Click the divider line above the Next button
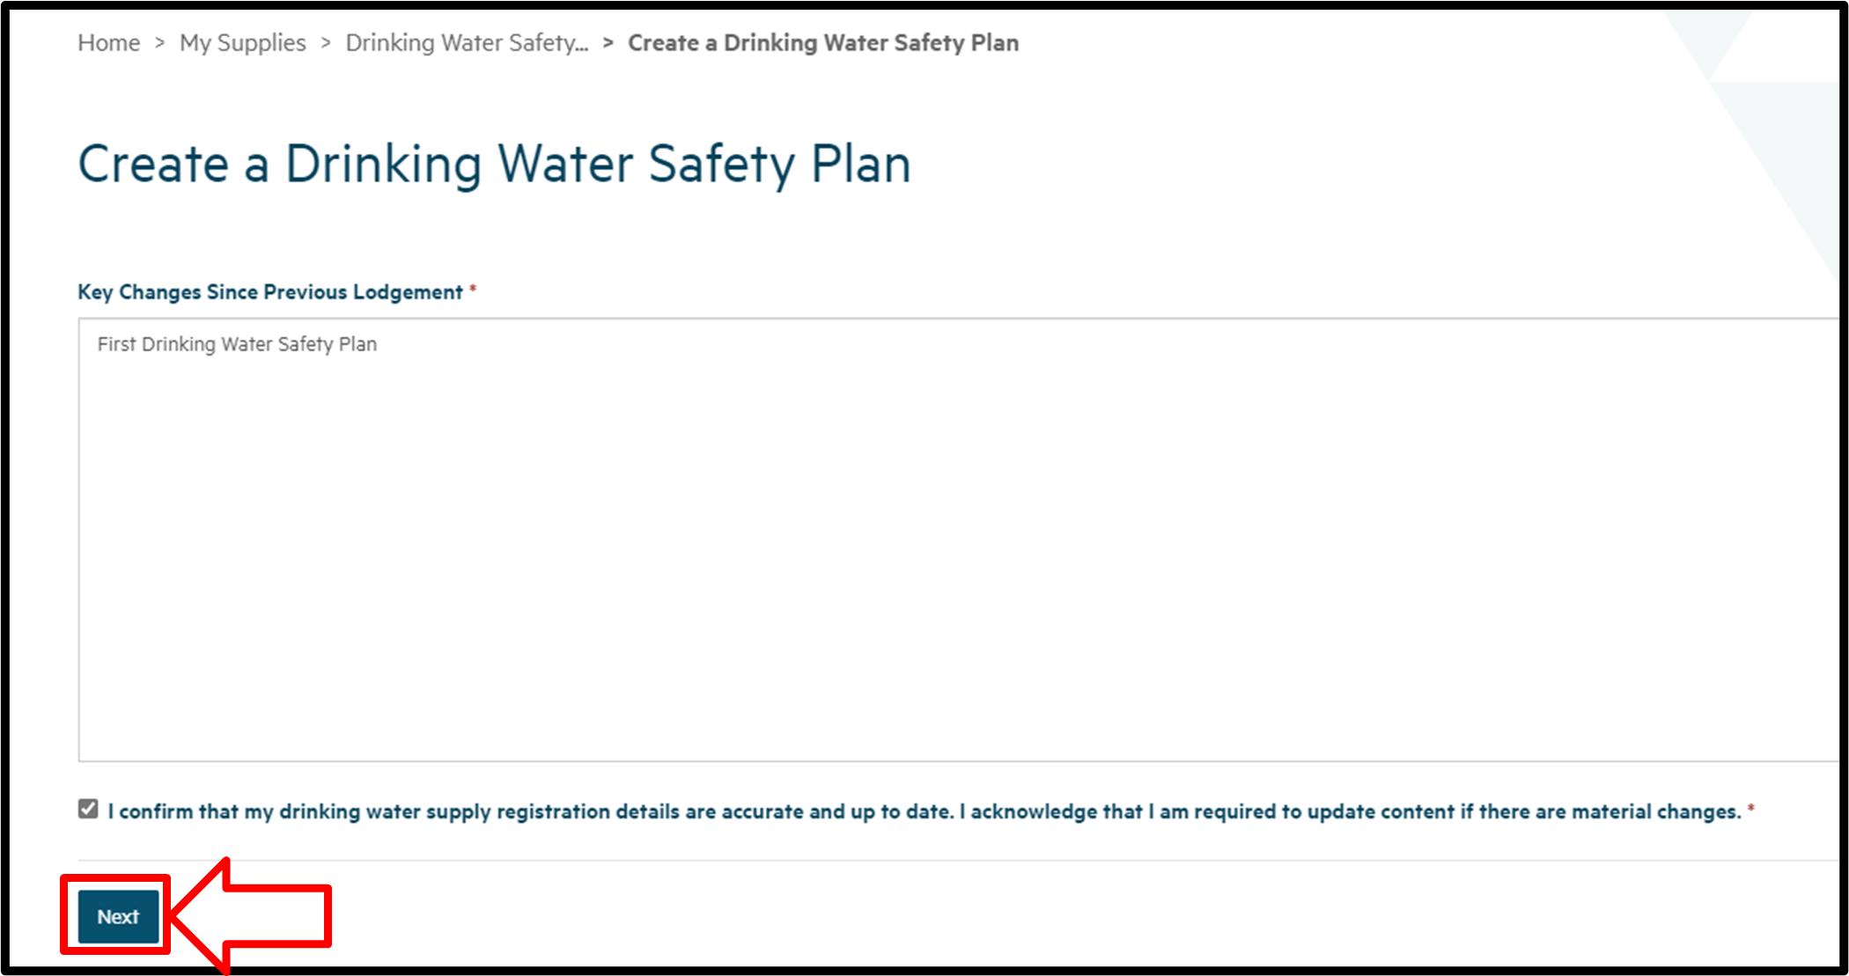1849x976 pixels. [x=880, y=860]
